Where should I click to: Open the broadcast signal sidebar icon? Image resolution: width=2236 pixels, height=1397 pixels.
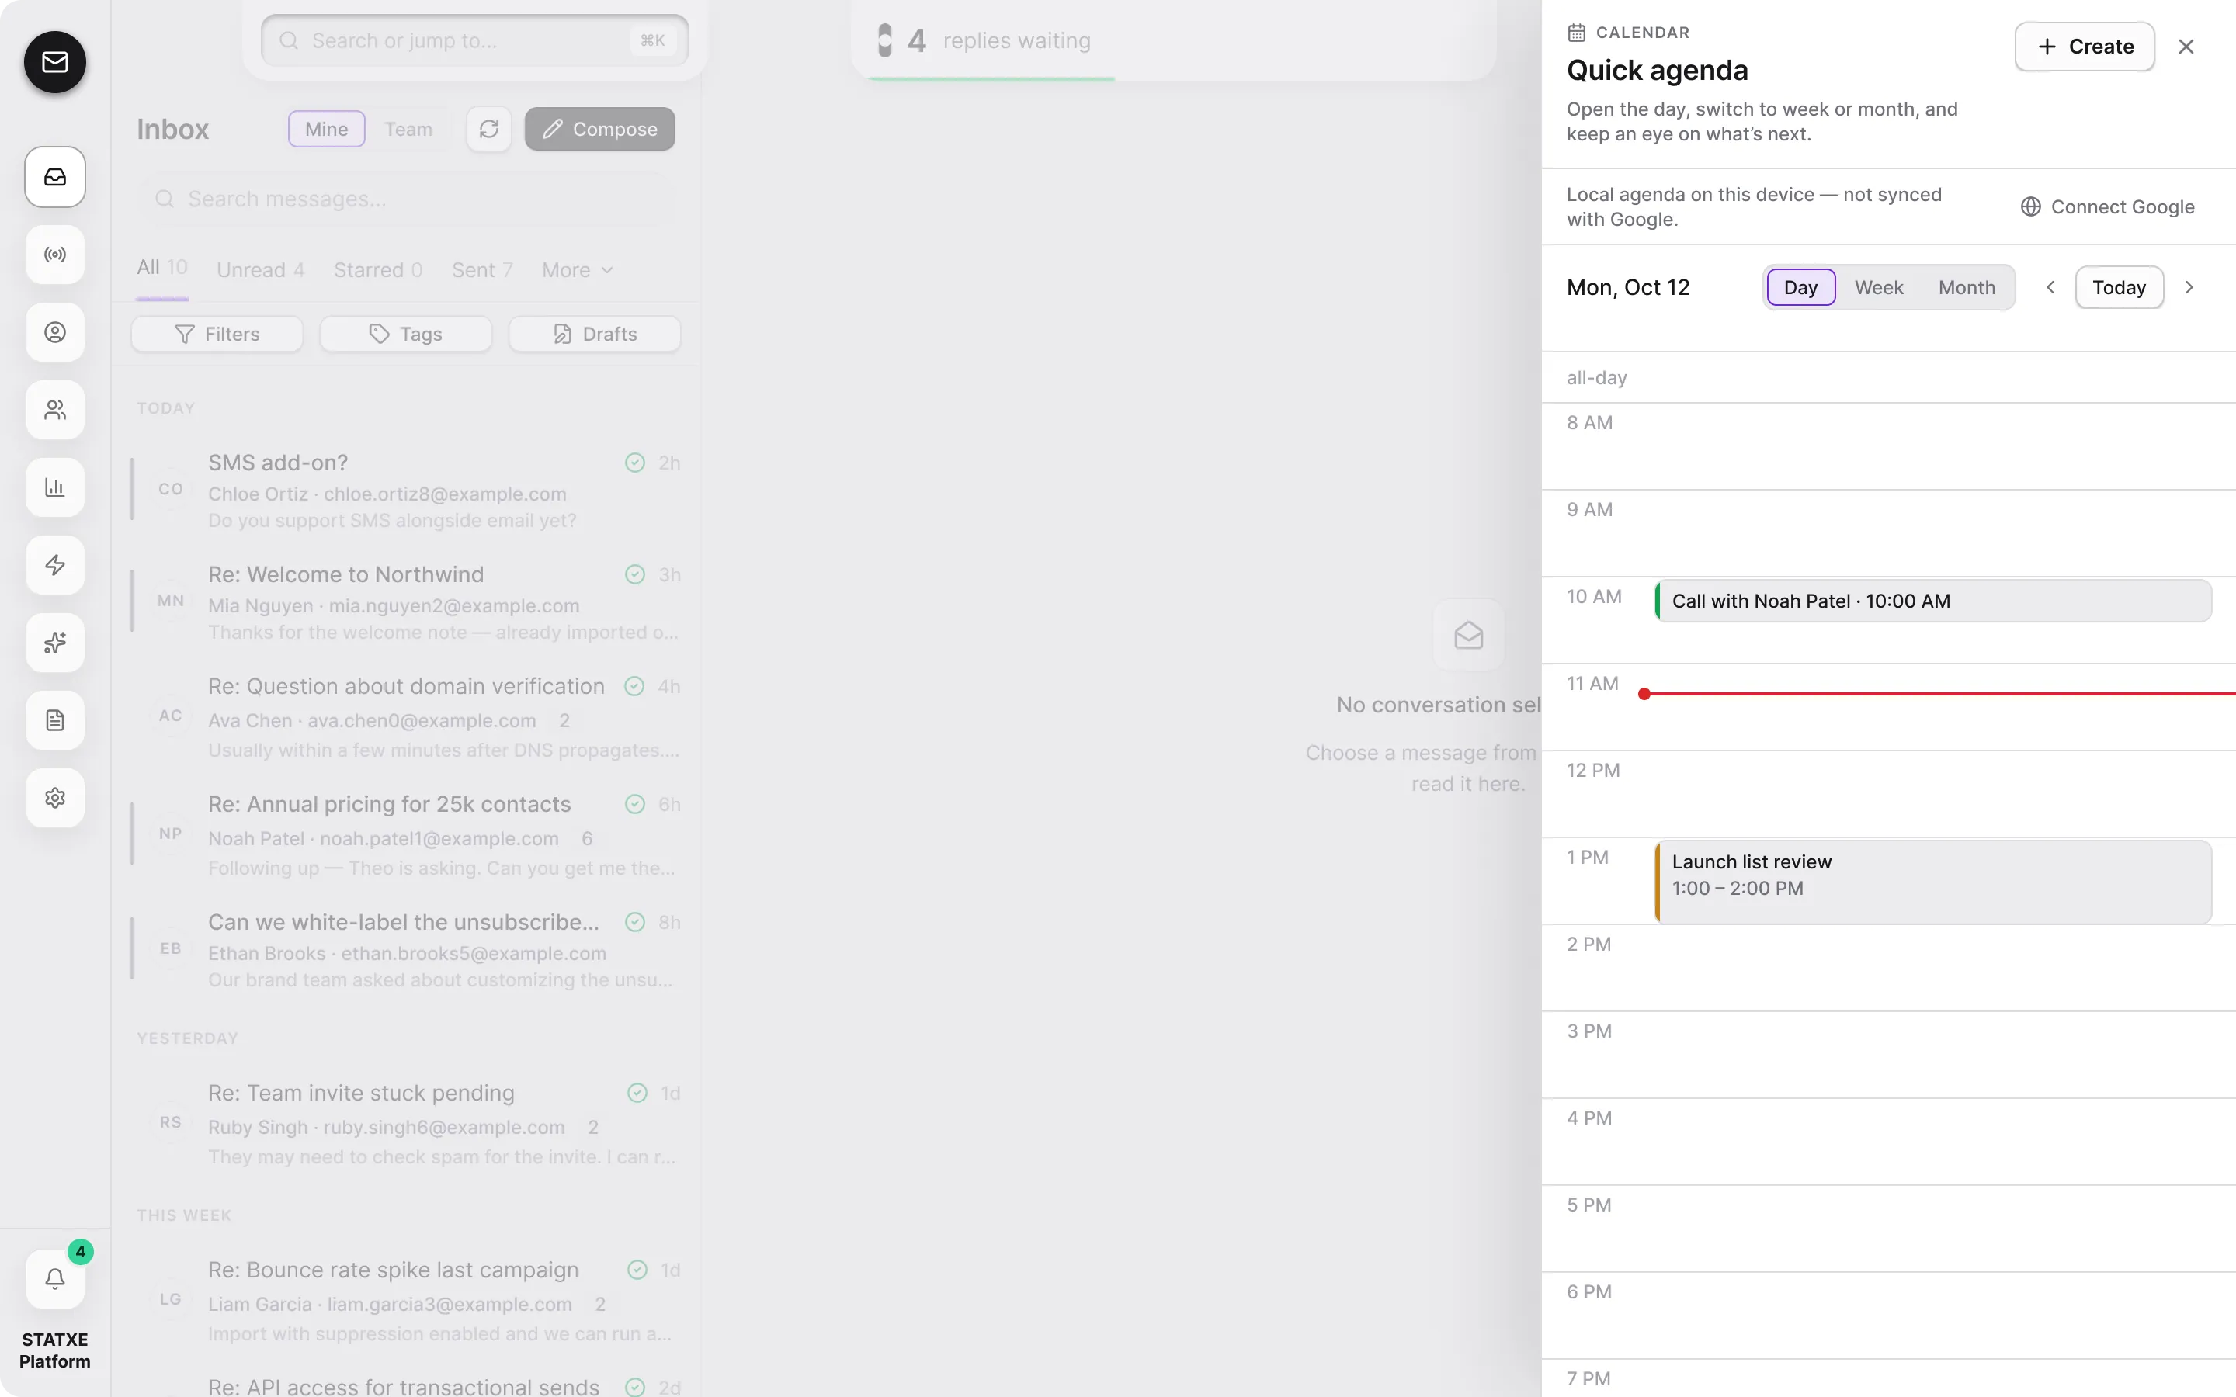coord(54,254)
